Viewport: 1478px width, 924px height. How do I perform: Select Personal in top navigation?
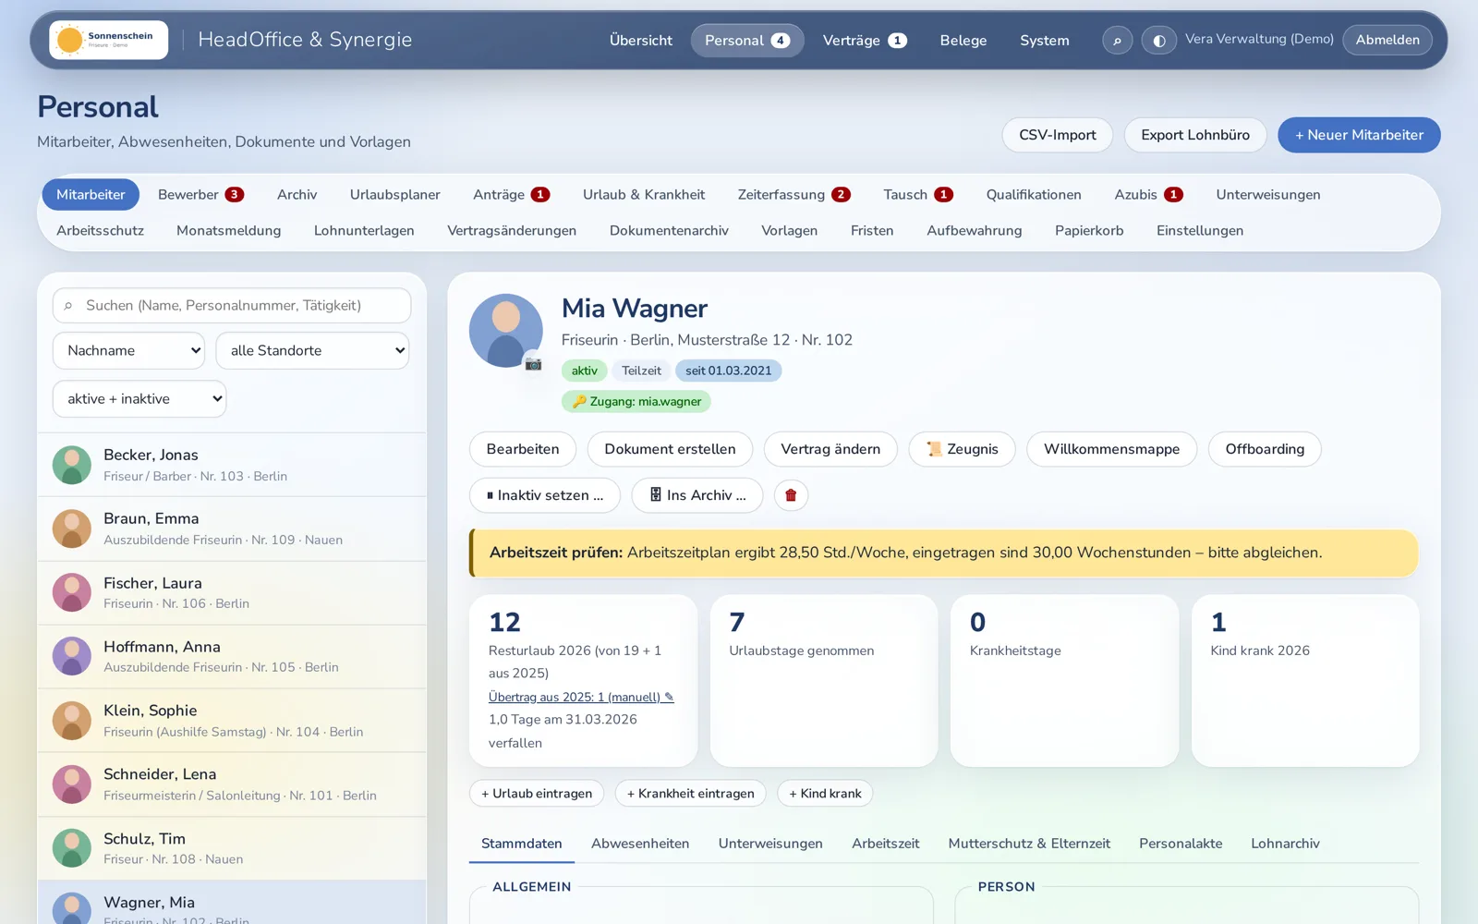[x=747, y=41]
